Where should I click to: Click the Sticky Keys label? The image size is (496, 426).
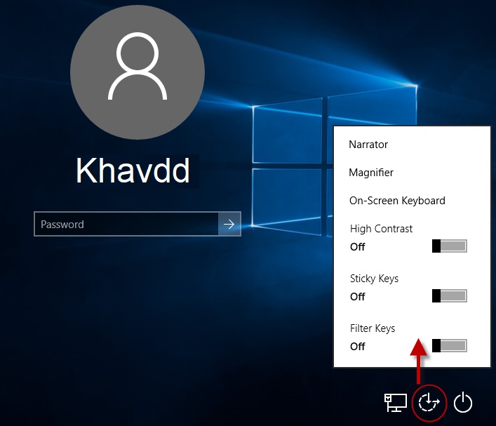(x=374, y=279)
